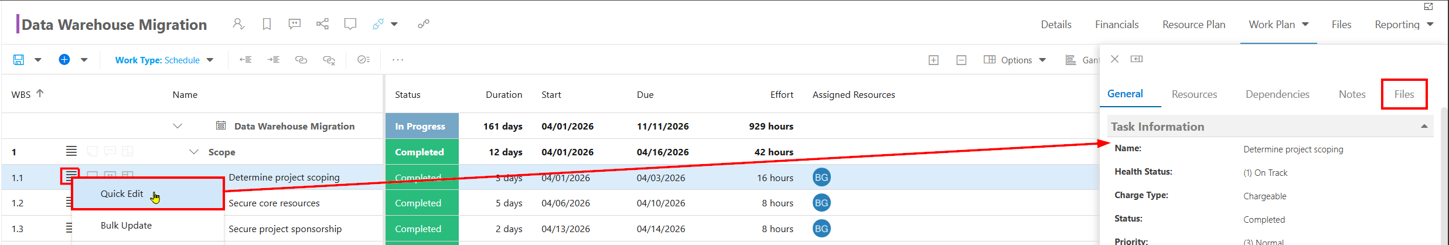Click the calendar icon beside the Data Warehouse Migration row
Screen dimensions: 1449x245
[x=221, y=125]
